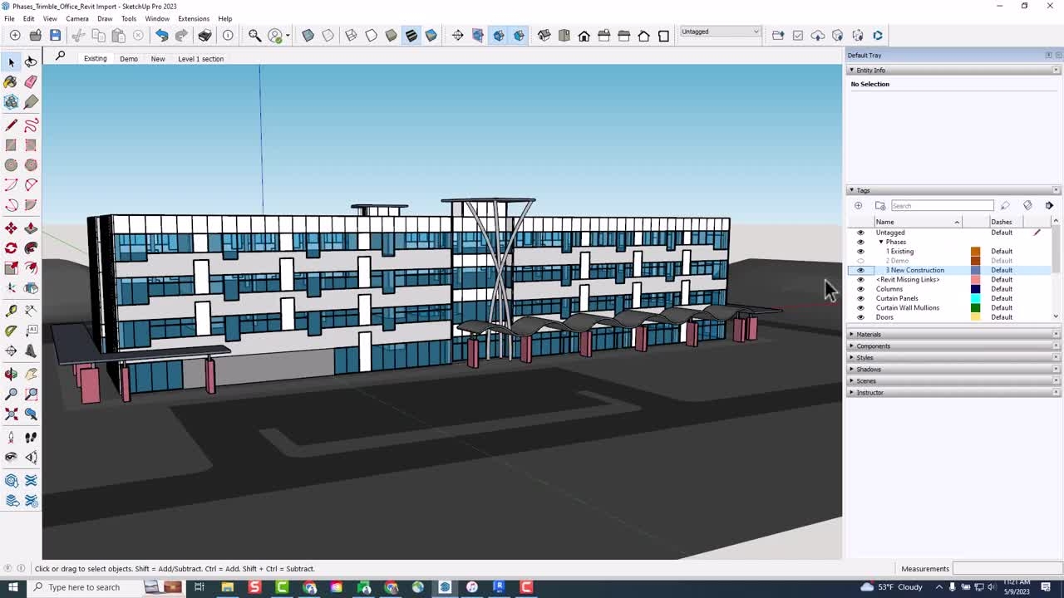Switch to the Level 1 section scene tab
Image resolution: width=1064 pixels, height=598 pixels.
(x=200, y=58)
